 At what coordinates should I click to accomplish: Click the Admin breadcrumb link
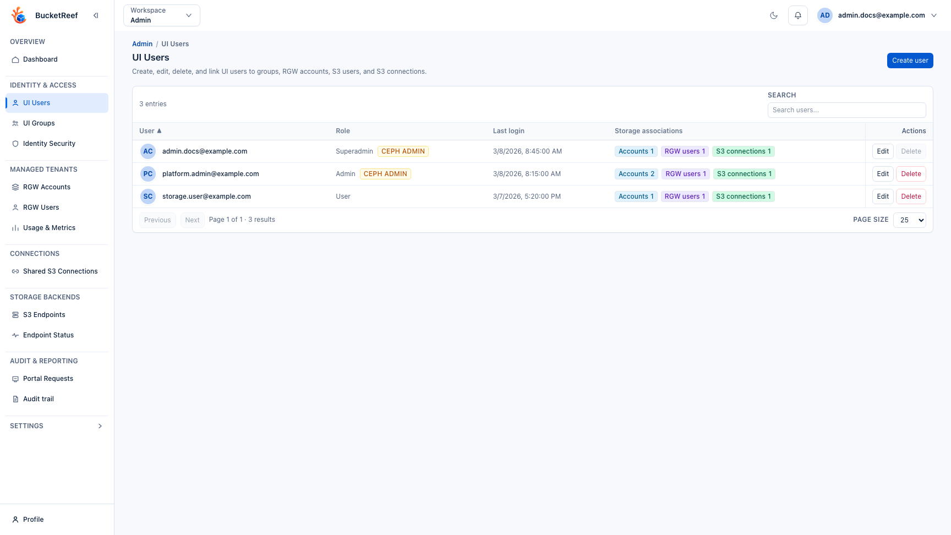142,44
